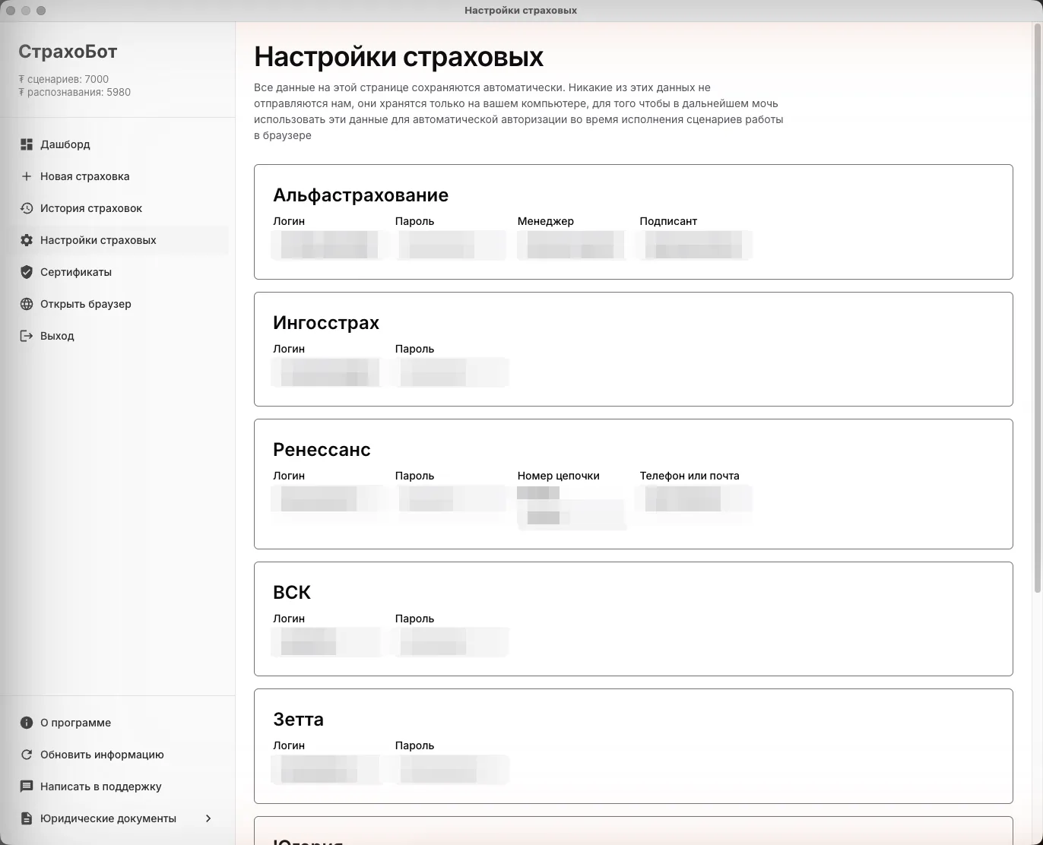Click Альфастрахование Подписант field
1043x845 pixels.
tap(696, 245)
